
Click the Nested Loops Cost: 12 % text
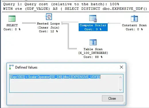[48, 31]
